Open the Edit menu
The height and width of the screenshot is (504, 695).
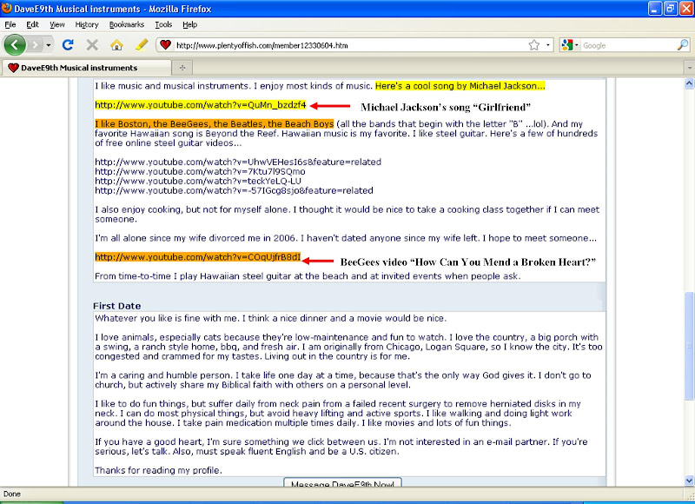[32, 25]
